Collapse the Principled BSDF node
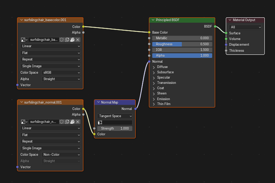Image resolution: width=275 pixels, height=183 pixels. click(x=153, y=20)
